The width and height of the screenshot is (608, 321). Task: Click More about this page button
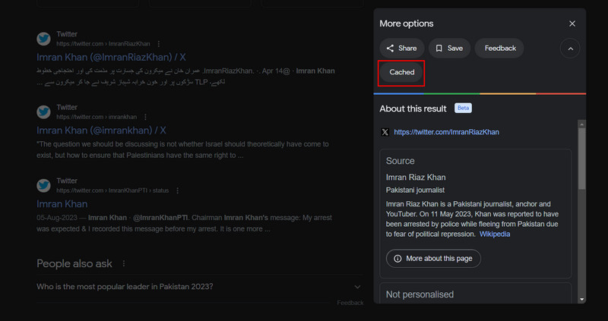pos(433,259)
